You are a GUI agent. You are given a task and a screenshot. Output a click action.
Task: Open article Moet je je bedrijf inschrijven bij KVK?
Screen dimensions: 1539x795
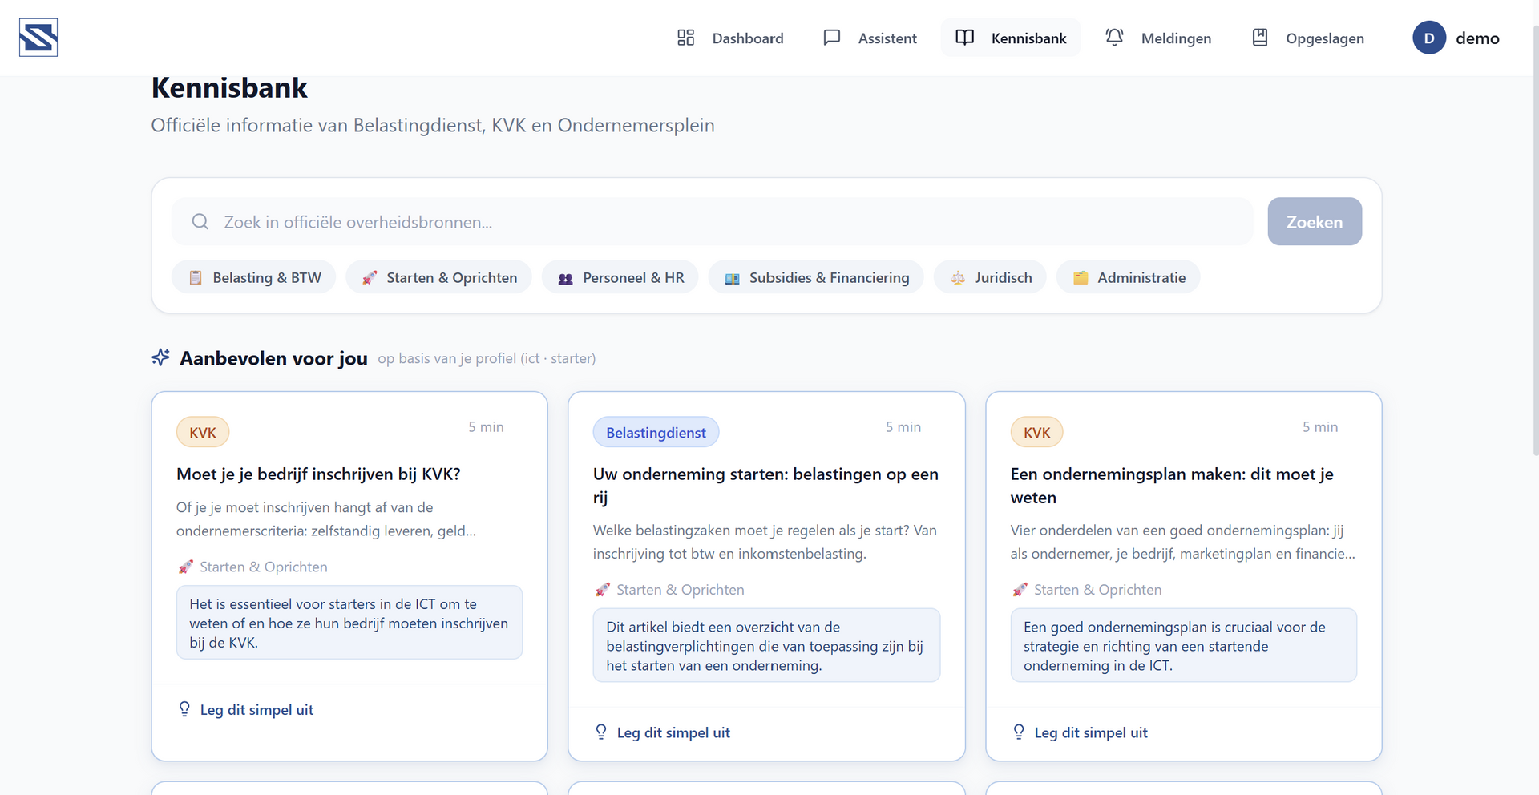(318, 474)
